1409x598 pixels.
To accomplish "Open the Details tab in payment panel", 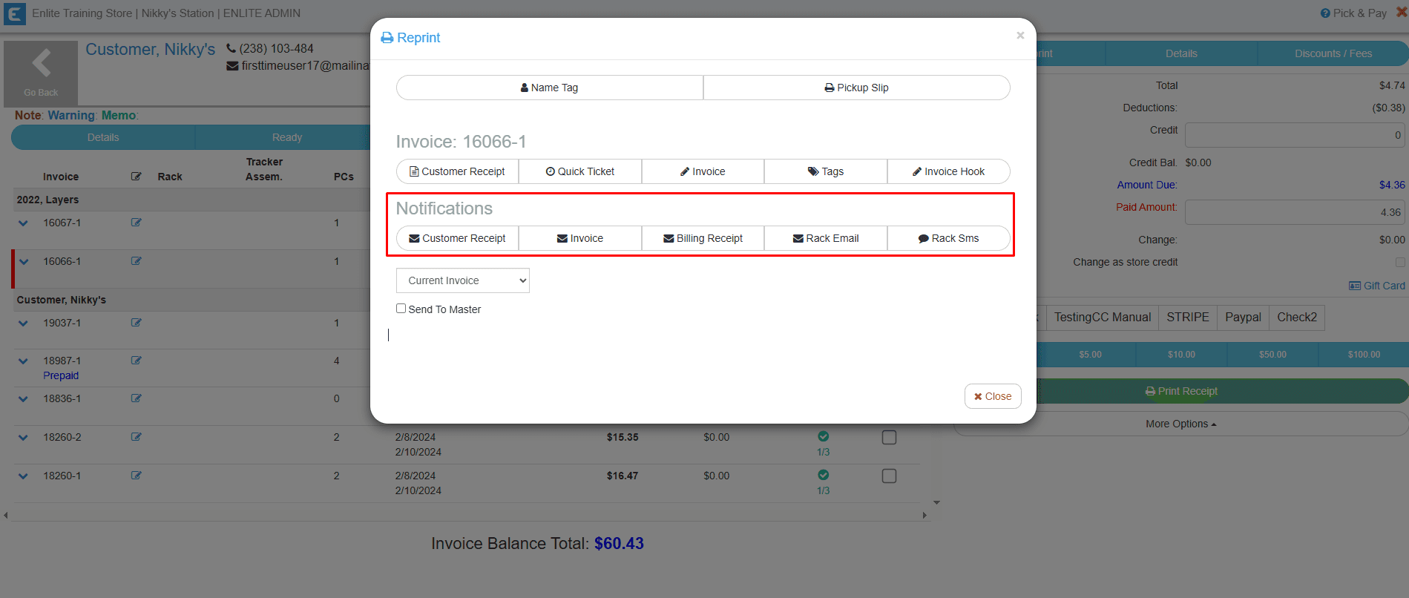I will (1181, 53).
